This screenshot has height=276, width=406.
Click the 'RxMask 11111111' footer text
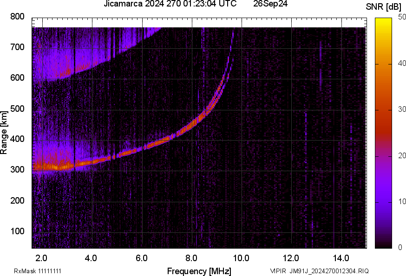pyautogui.click(x=38, y=271)
